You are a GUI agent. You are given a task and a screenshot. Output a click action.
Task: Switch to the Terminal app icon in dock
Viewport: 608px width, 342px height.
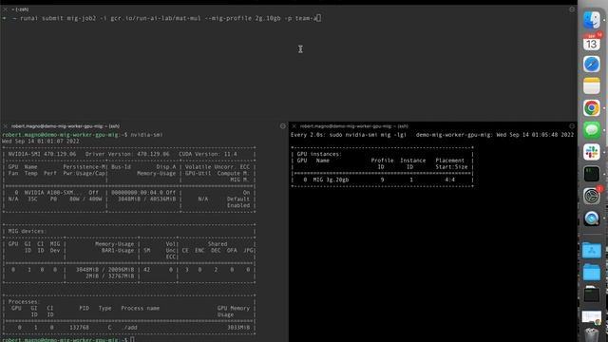pos(591,174)
